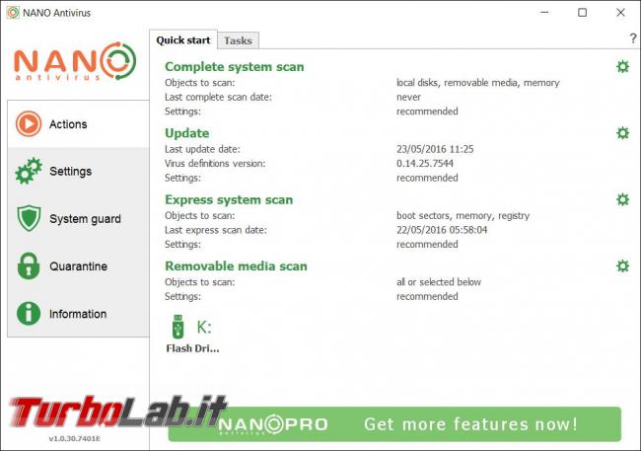Click version number v1.0.30.74018
This screenshot has height=451, width=641.
tap(74, 438)
